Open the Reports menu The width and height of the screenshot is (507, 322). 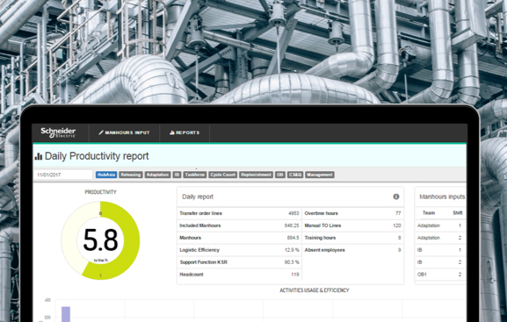185,132
